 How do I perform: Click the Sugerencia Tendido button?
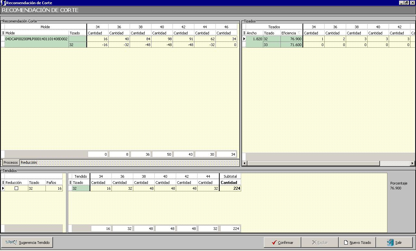click(x=27, y=243)
